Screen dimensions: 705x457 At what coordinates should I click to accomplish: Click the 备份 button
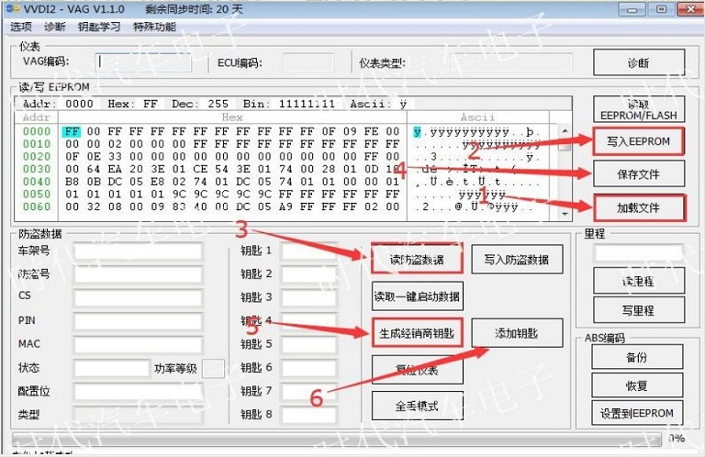coord(637,358)
